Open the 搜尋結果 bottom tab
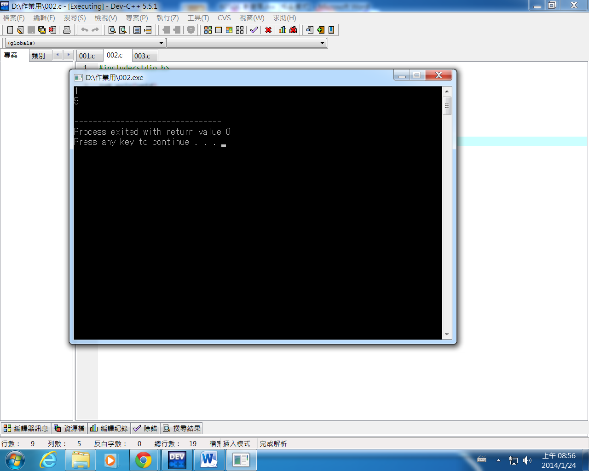589x471 pixels. pyautogui.click(x=182, y=428)
